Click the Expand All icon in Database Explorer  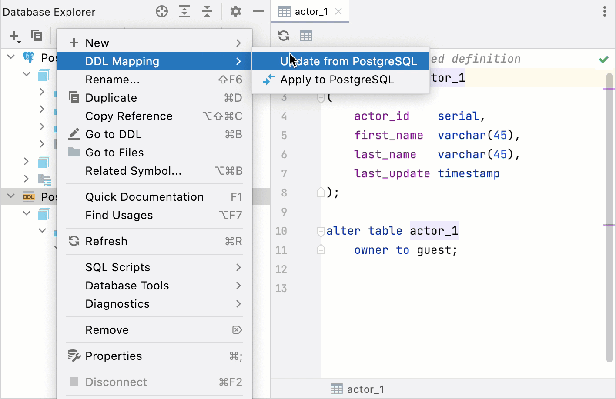(184, 11)
